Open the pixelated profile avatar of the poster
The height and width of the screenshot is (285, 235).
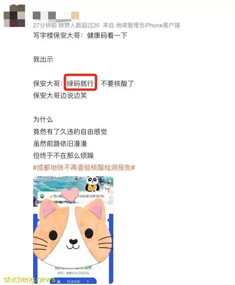pyautogui.click(x=14, y=16)
